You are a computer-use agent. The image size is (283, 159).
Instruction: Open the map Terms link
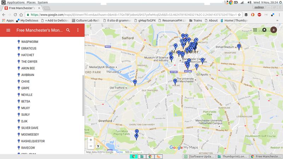pyautogui.click(x=119, y=152)
